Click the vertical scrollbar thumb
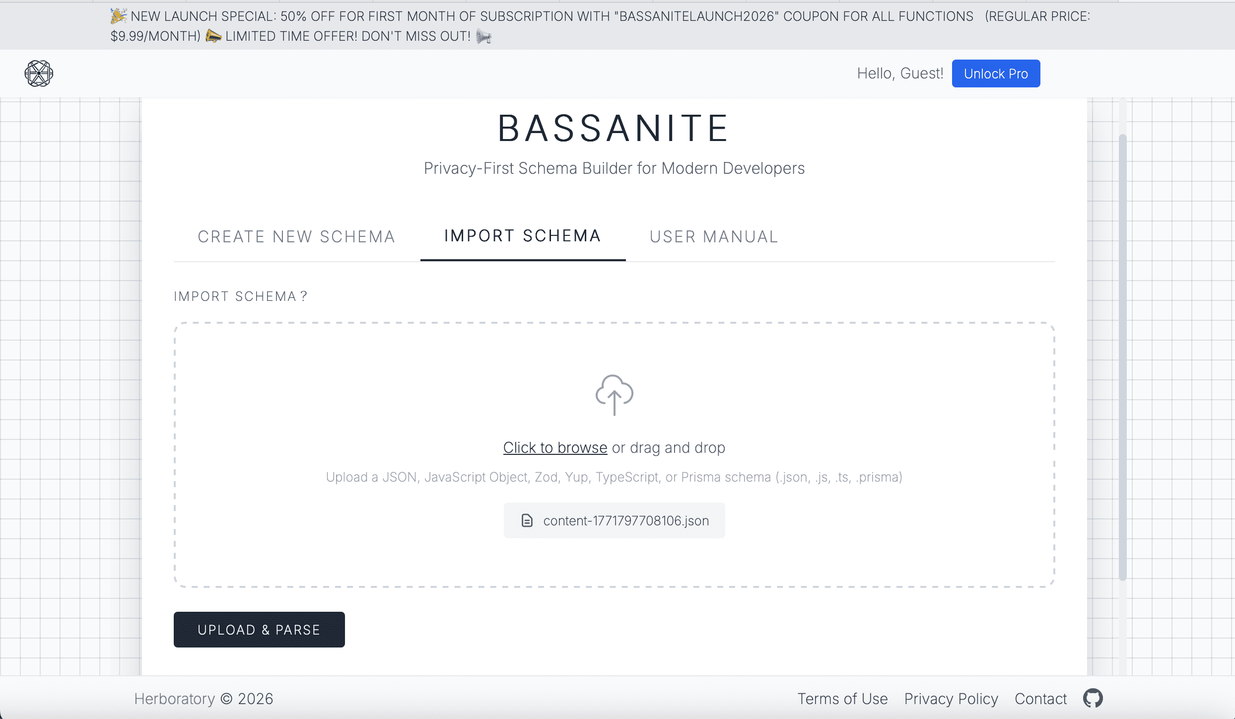Screen dimensions: 1235x719 1122,358
